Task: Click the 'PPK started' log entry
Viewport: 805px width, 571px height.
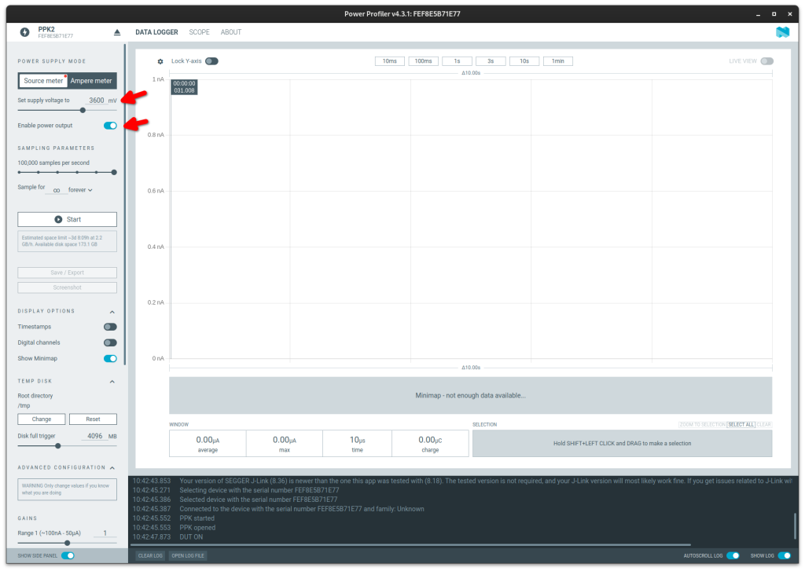Action: (197, 518)
